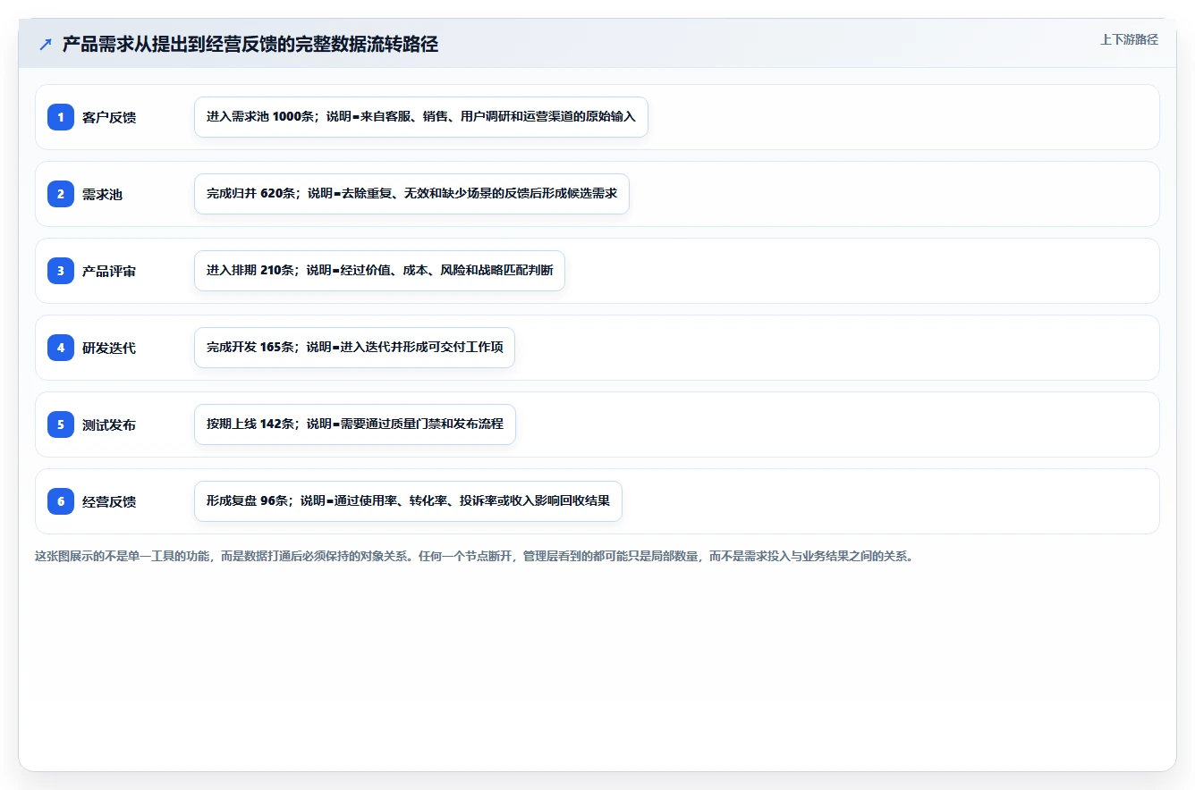Click step badge number 6
This screenshot has height=790, width=1195.
click(x=61, y=501)
